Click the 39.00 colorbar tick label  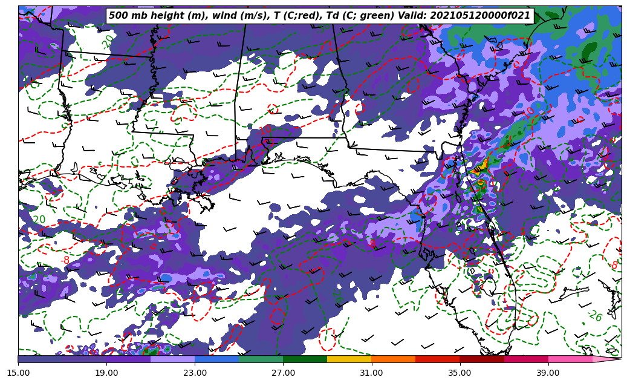tap(548, 373)
